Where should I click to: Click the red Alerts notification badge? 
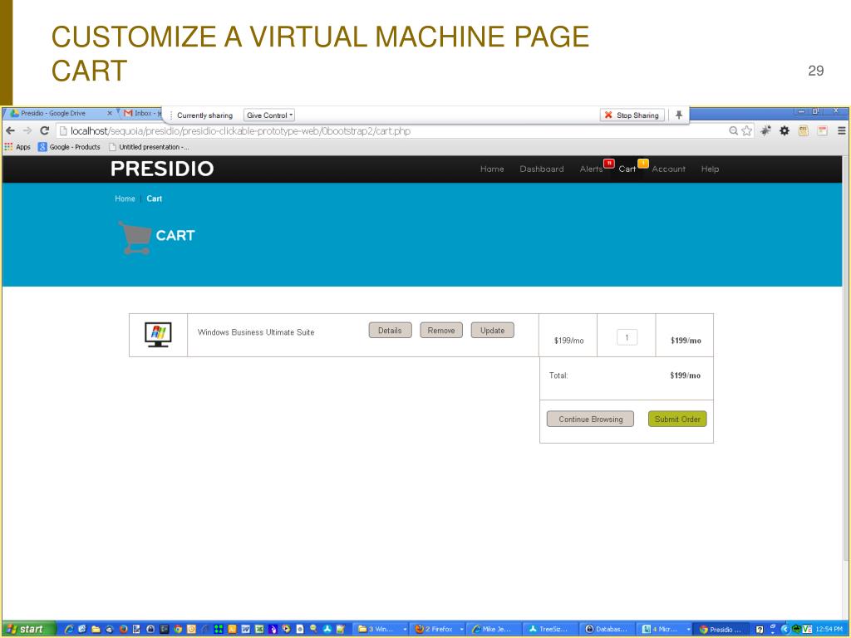point(609,163)
